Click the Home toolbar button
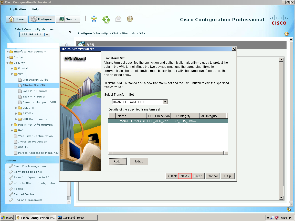 (x=17, y=19)
